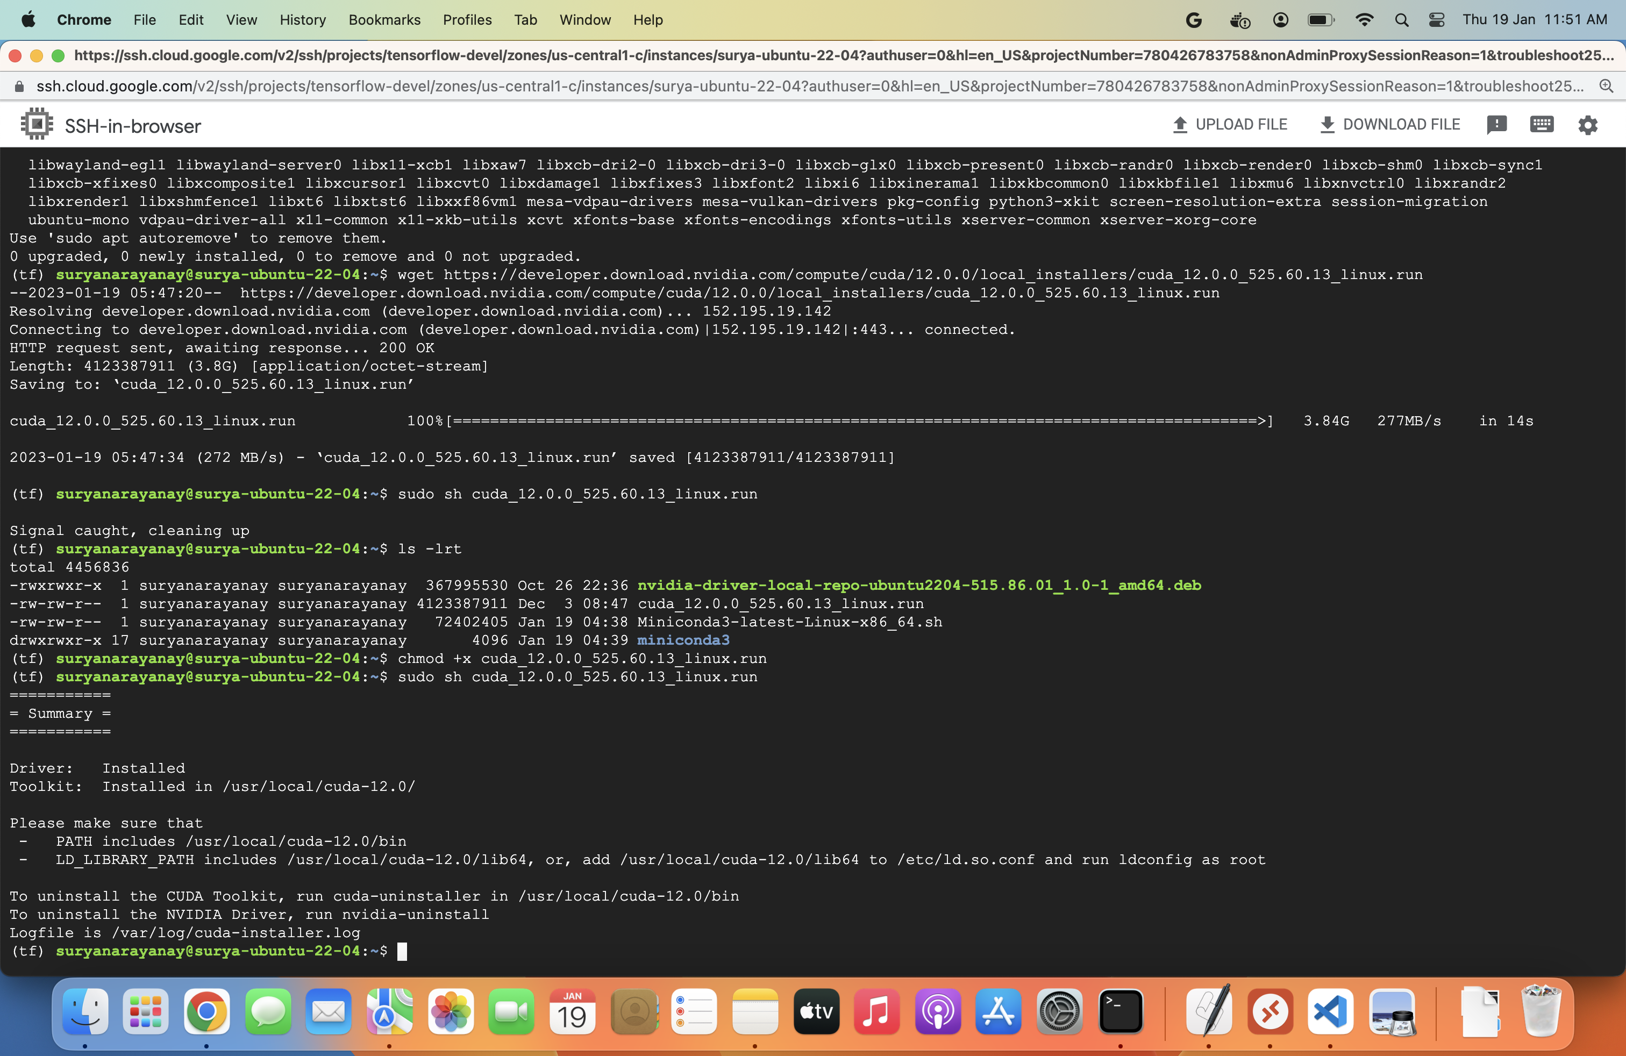
Task: Click the battery status icon
Action: point(1321,20)
